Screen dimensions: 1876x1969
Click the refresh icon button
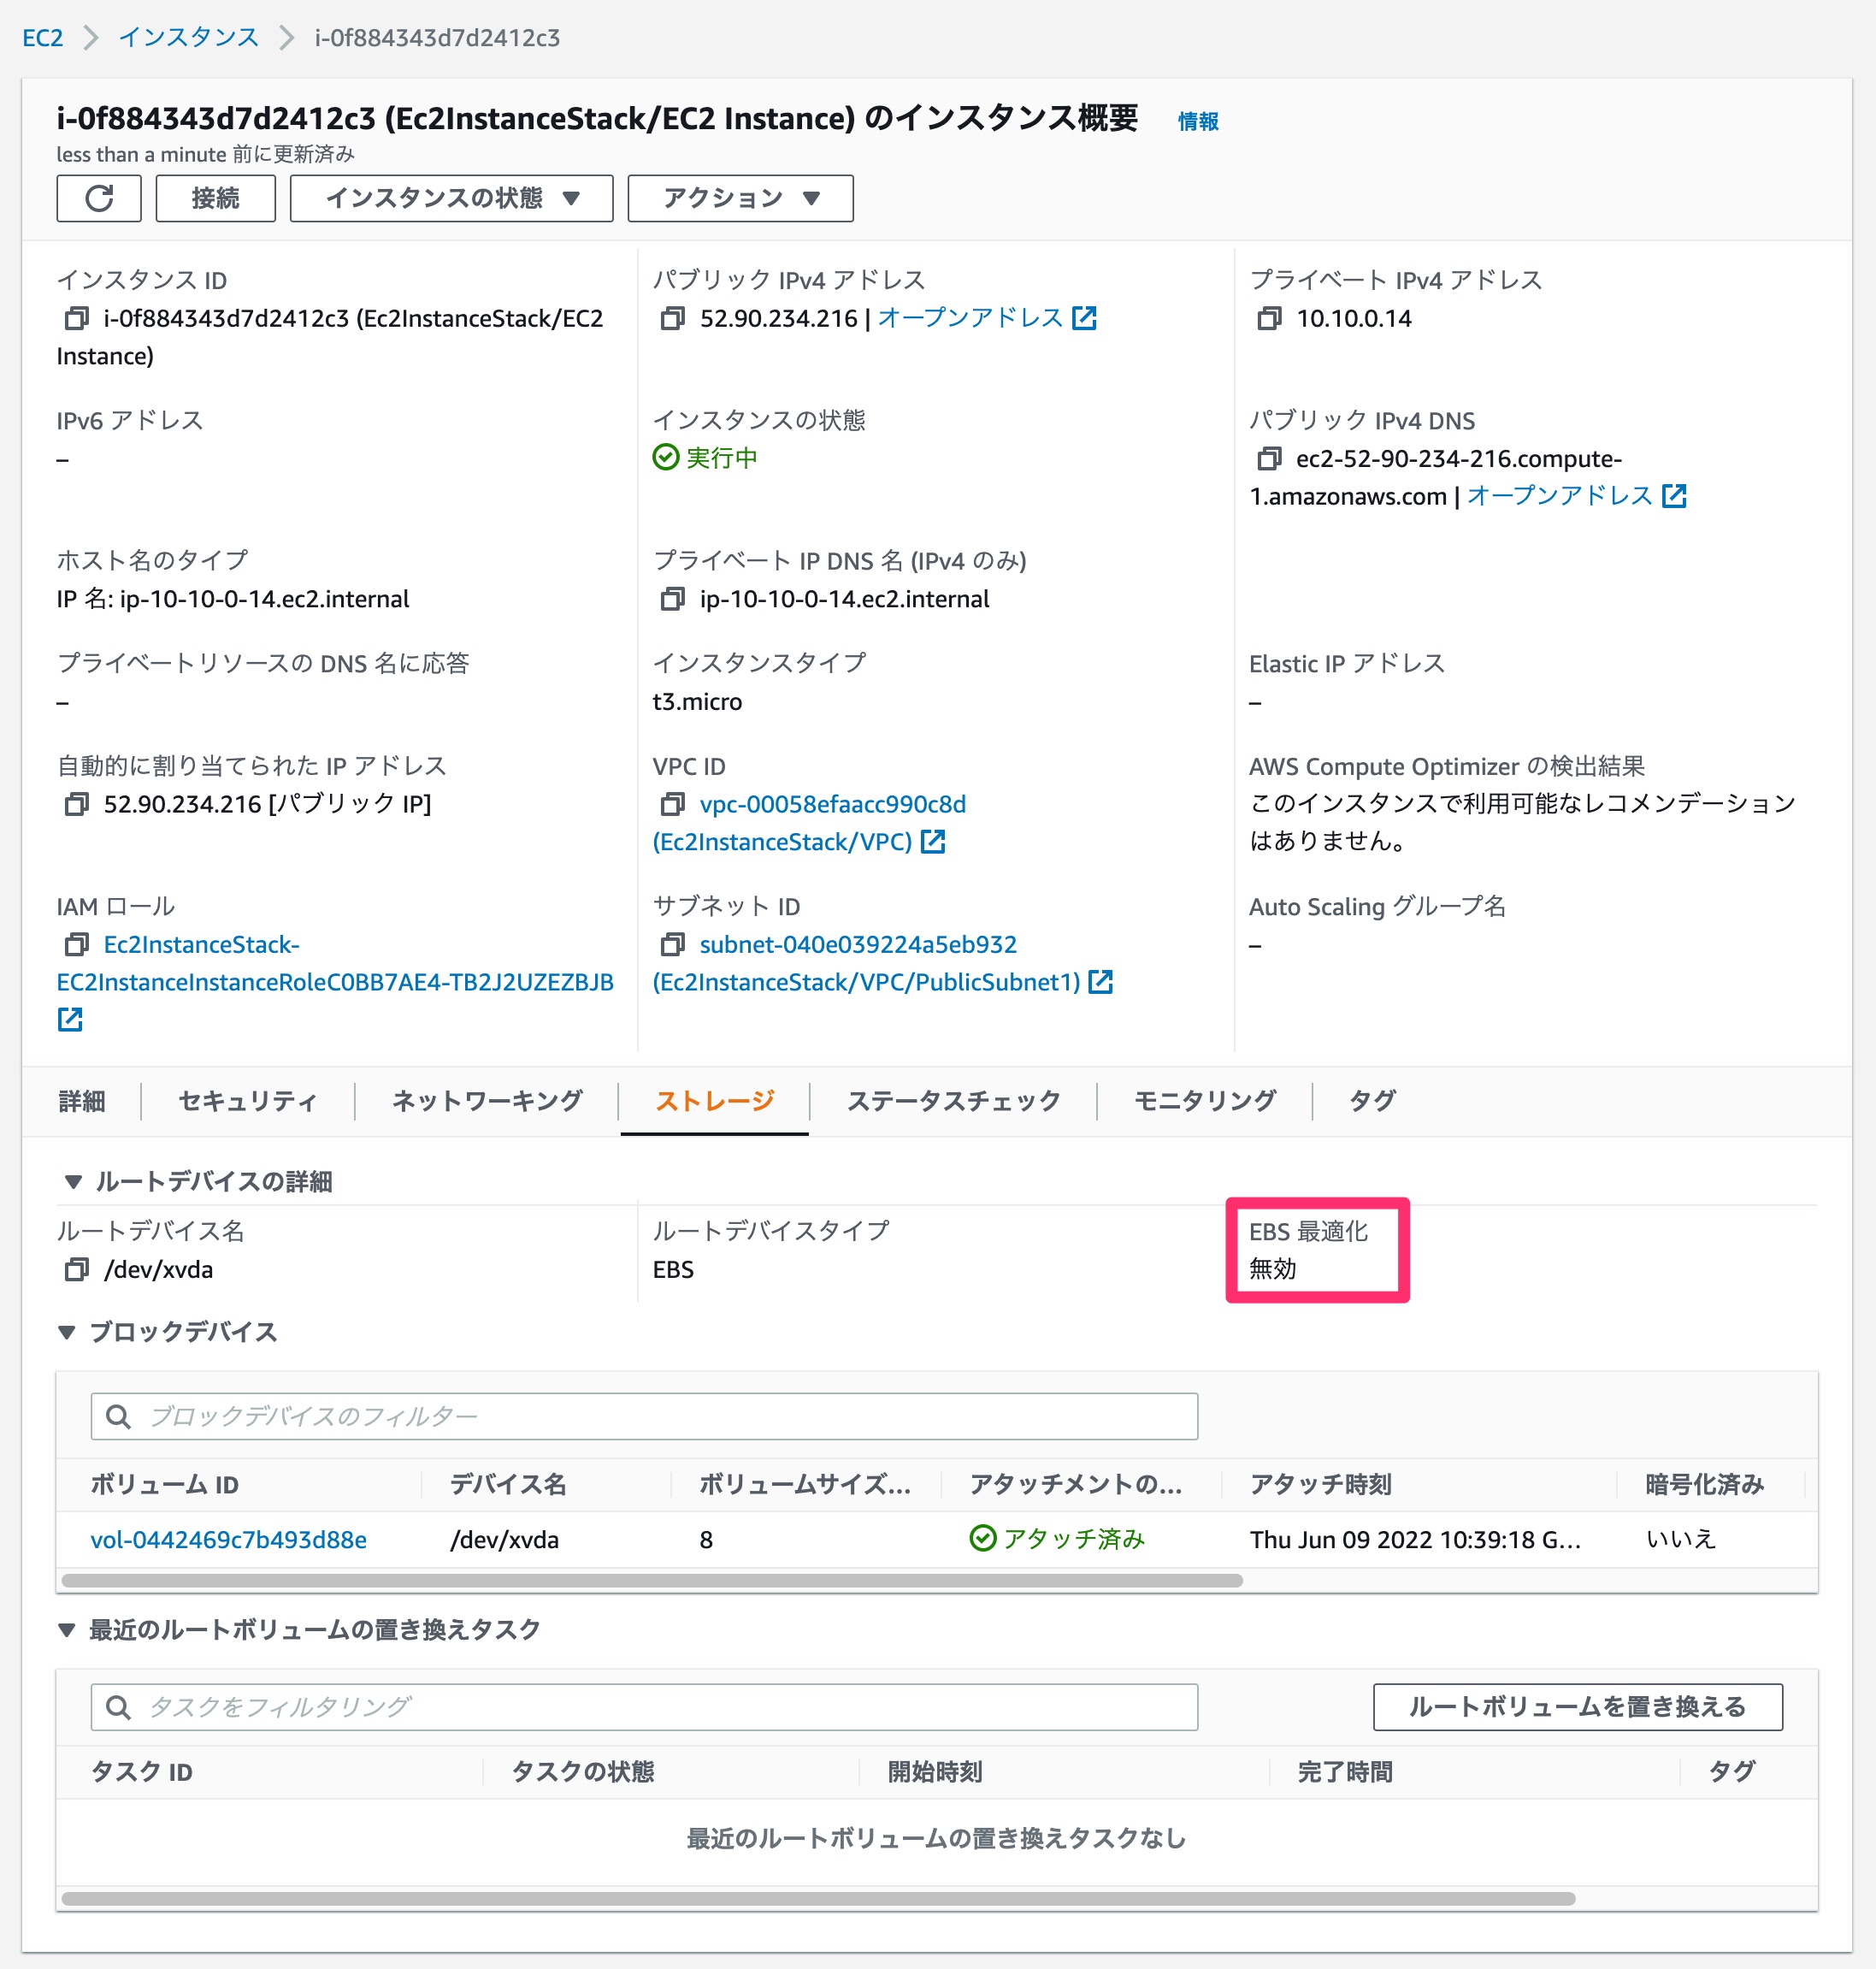tap(98, 198)
